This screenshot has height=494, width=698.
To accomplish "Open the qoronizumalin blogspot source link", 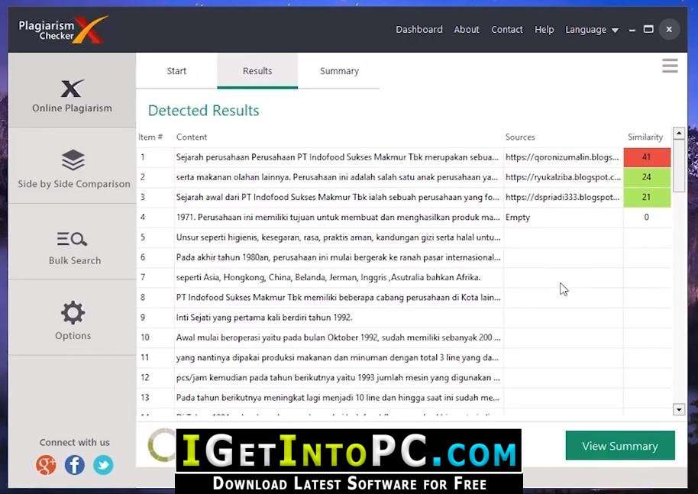I will pyautogui.click(x=562, y=157).
